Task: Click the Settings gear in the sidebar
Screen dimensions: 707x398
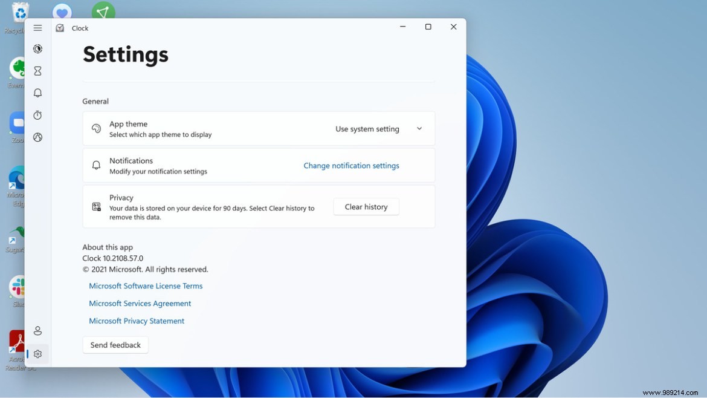Action: click(37, 354)
